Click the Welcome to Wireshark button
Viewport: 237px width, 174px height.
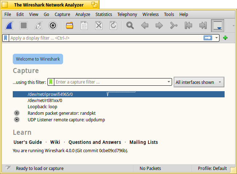click(38, 59)
